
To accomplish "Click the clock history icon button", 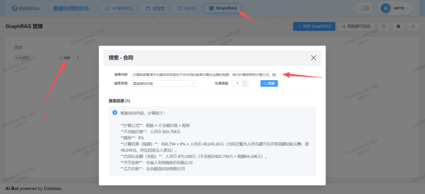I will tap(384, 26).
